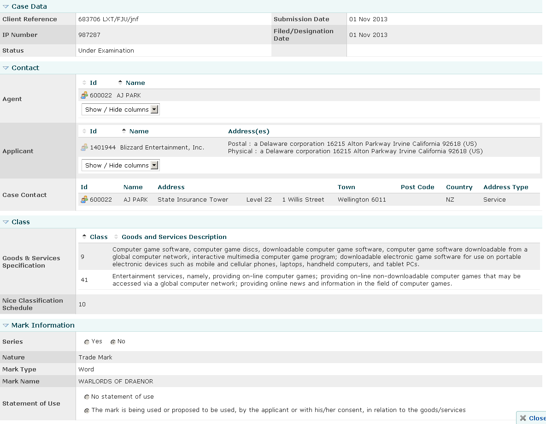This screenshot has width=546, height=424.
Task: Click Wellington 6011 town cell
Action: [362, 199]
